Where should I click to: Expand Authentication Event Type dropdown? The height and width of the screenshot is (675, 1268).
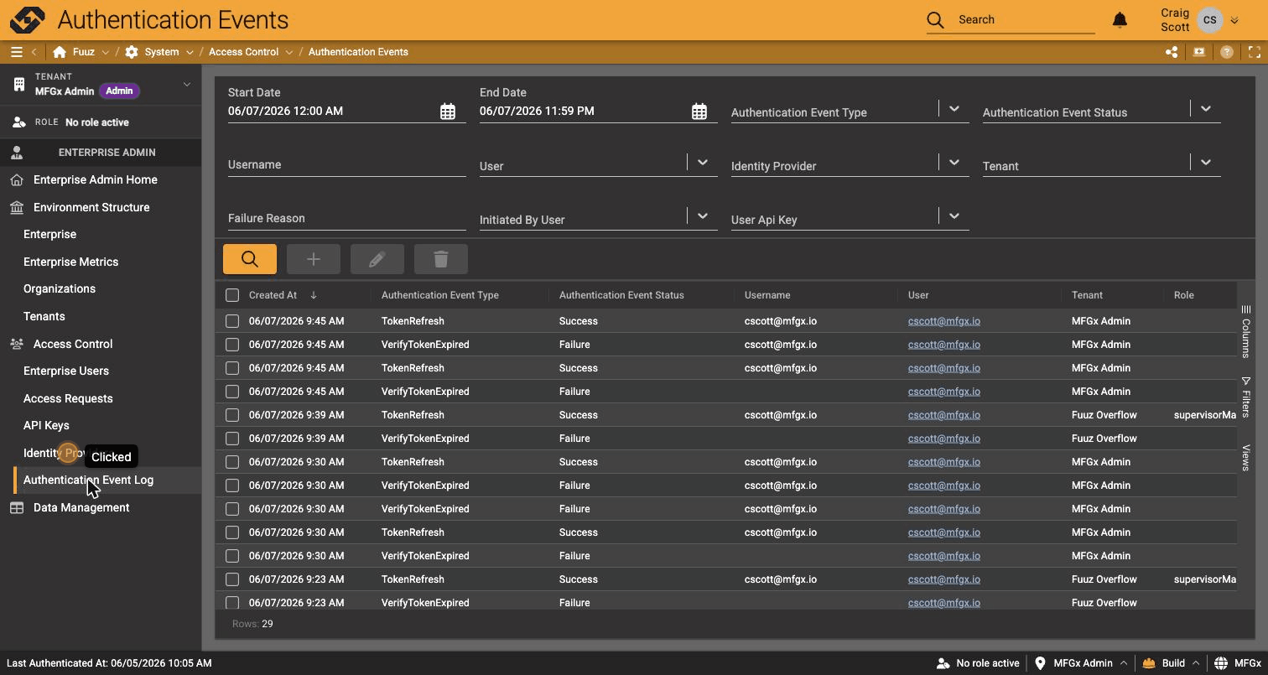(954, 109)
